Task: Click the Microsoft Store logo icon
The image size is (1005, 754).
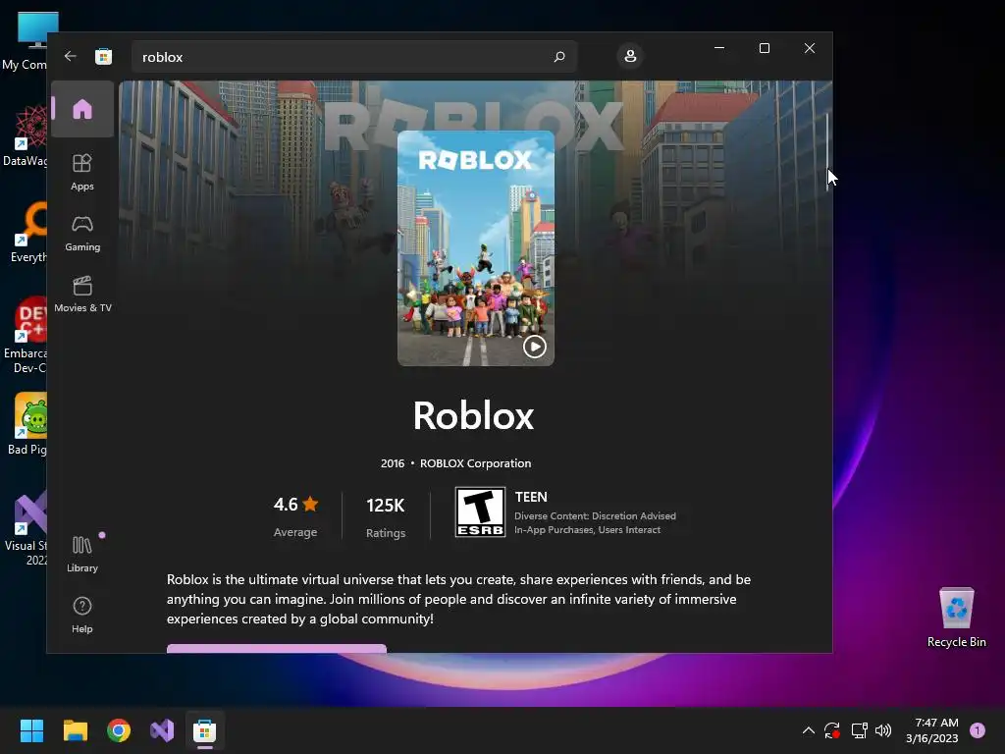Action: coord(104,56)
